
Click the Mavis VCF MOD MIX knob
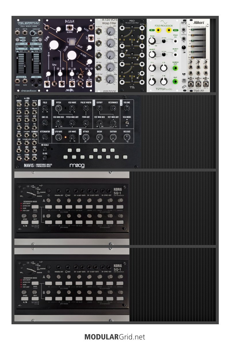coord(99,123)
